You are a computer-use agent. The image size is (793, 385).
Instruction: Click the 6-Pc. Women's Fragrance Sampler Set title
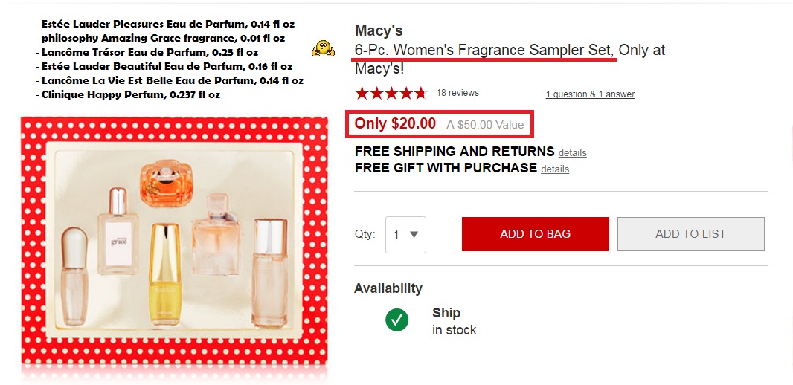coord(485,51)
